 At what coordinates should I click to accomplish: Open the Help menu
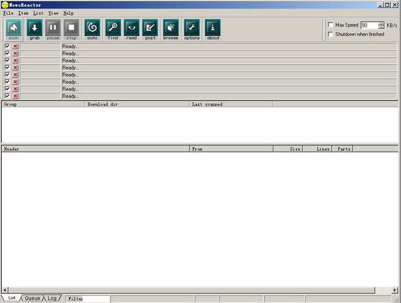[68, 13]
